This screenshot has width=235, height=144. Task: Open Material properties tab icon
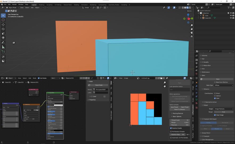coord(196,103)
